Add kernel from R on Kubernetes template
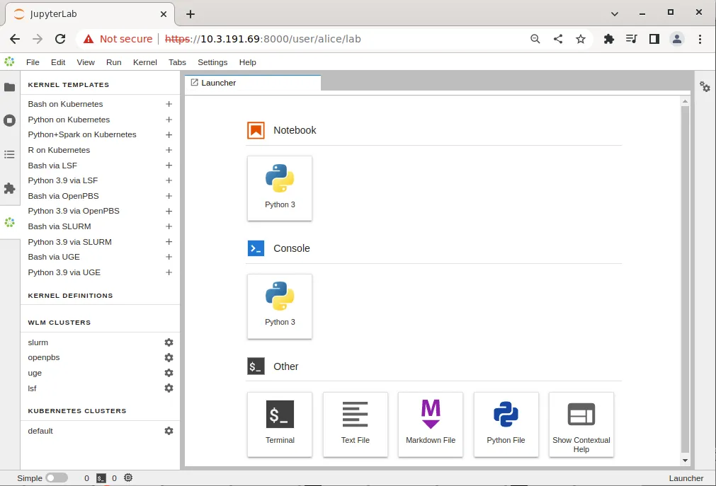 169,150
